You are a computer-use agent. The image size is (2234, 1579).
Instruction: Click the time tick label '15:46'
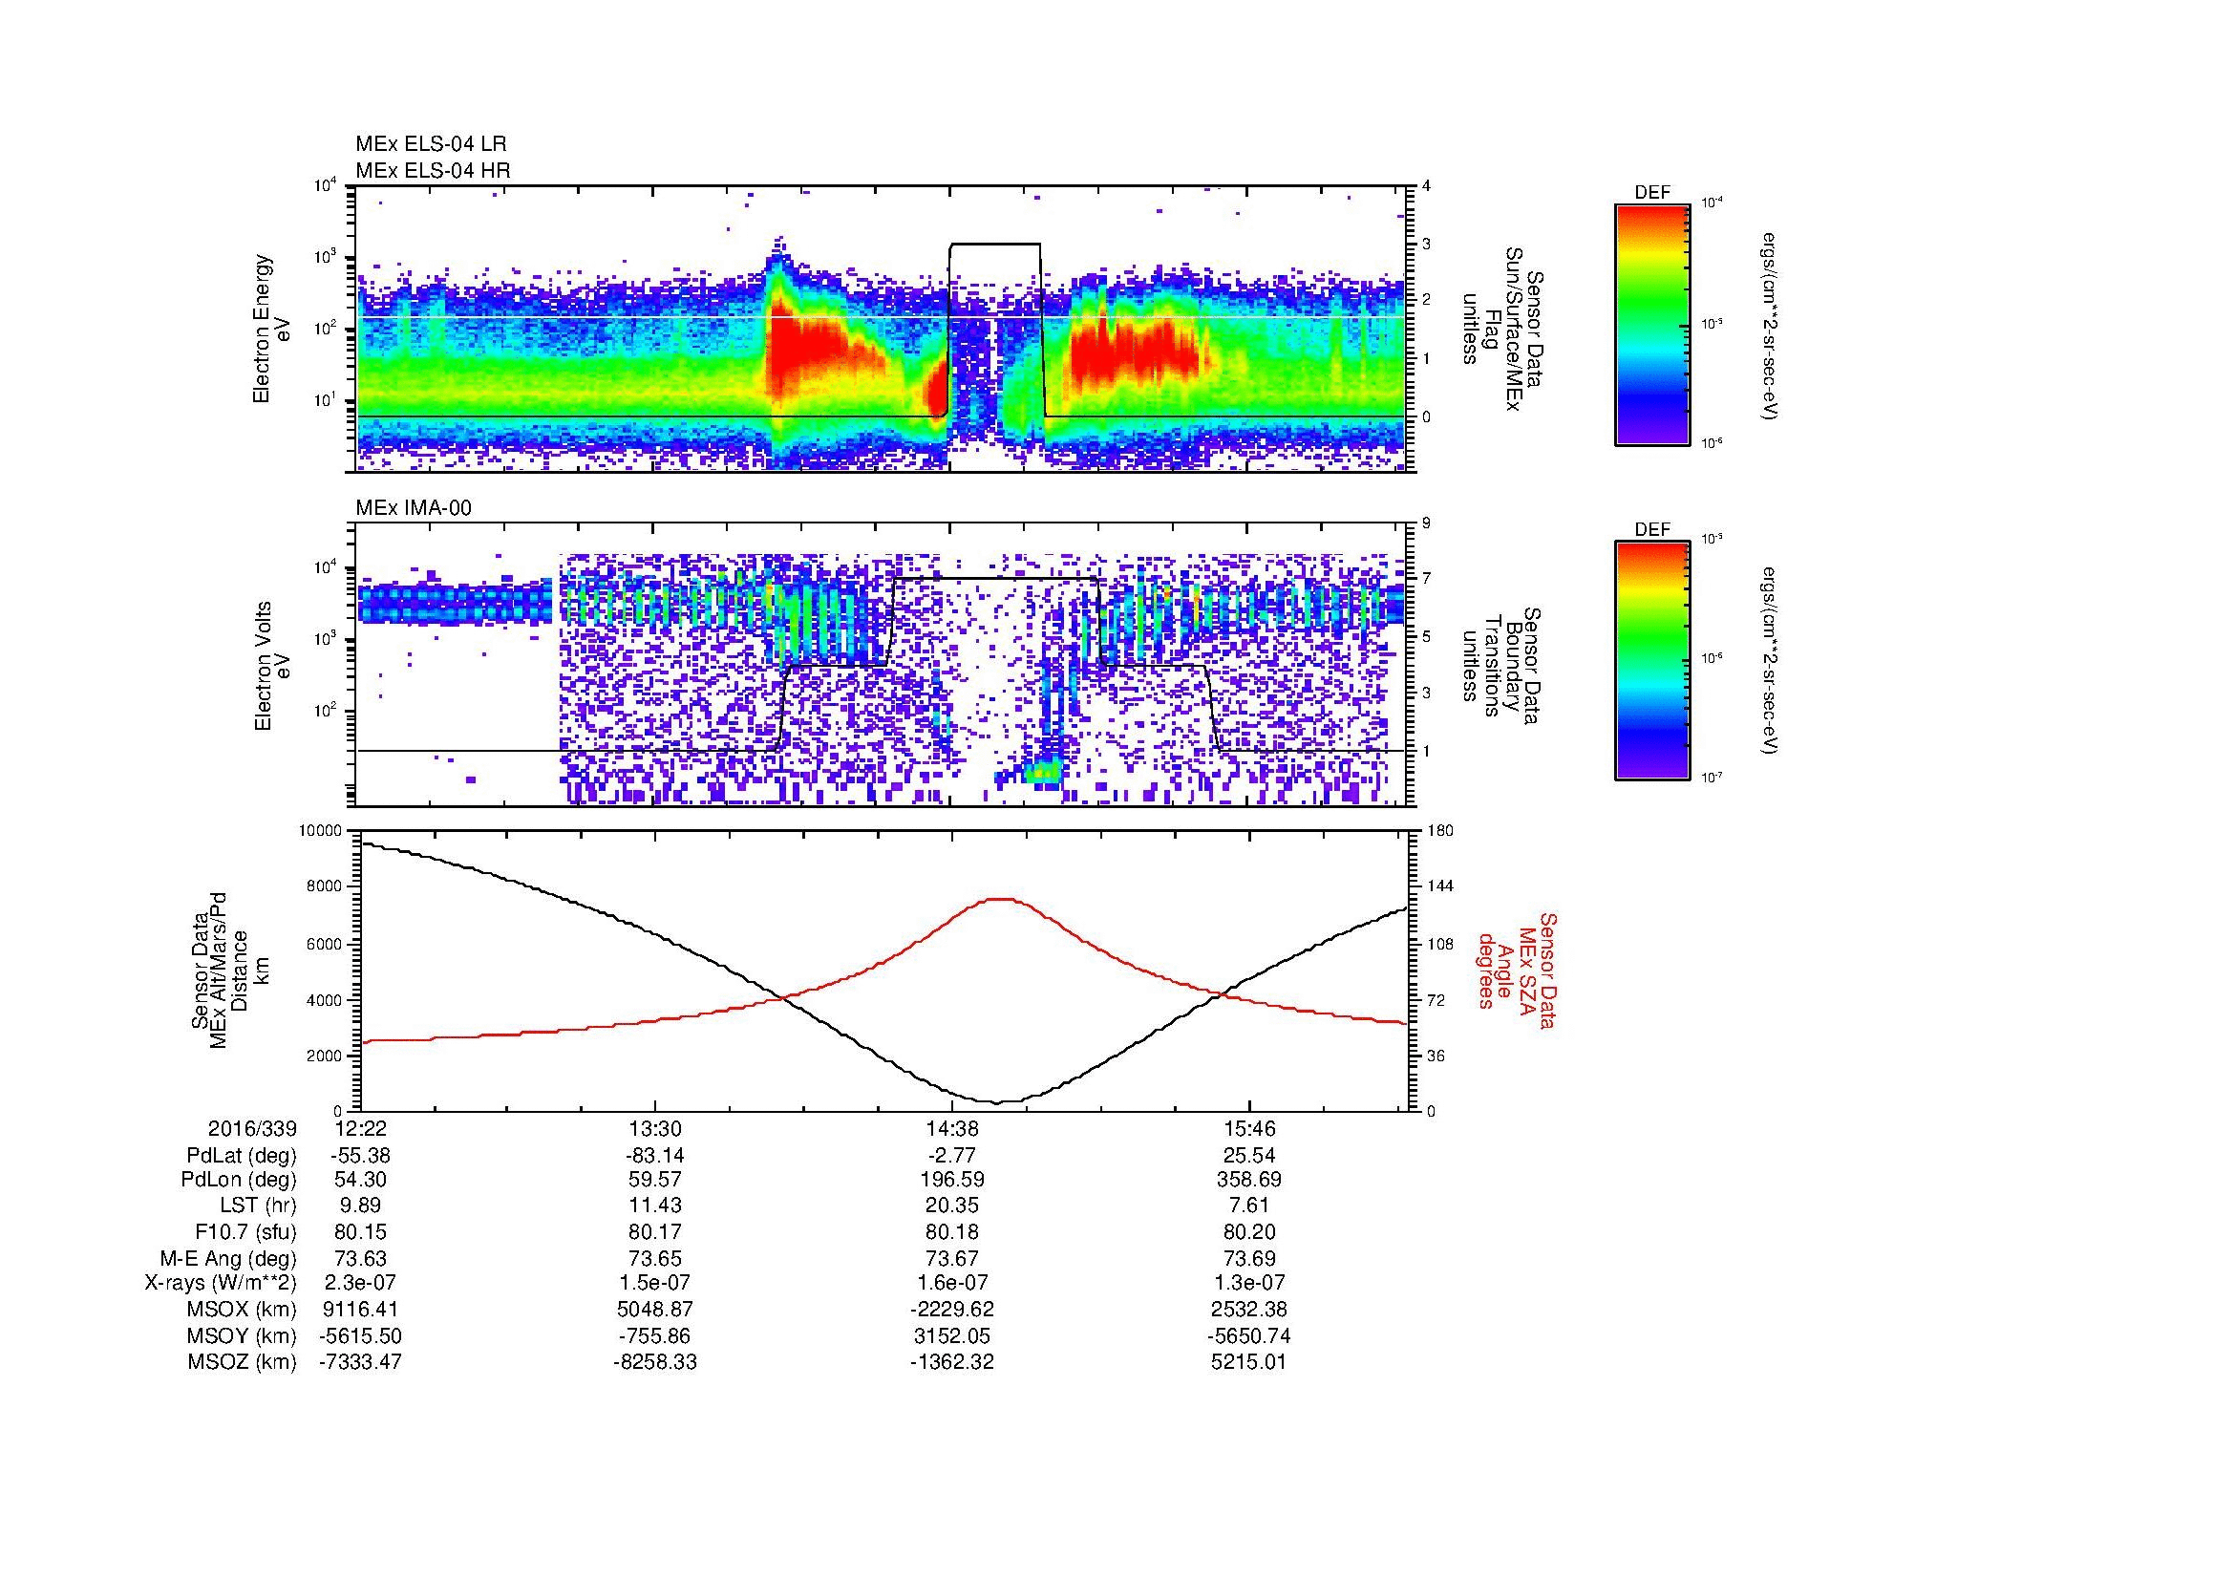click(x=1249, y=1129)
